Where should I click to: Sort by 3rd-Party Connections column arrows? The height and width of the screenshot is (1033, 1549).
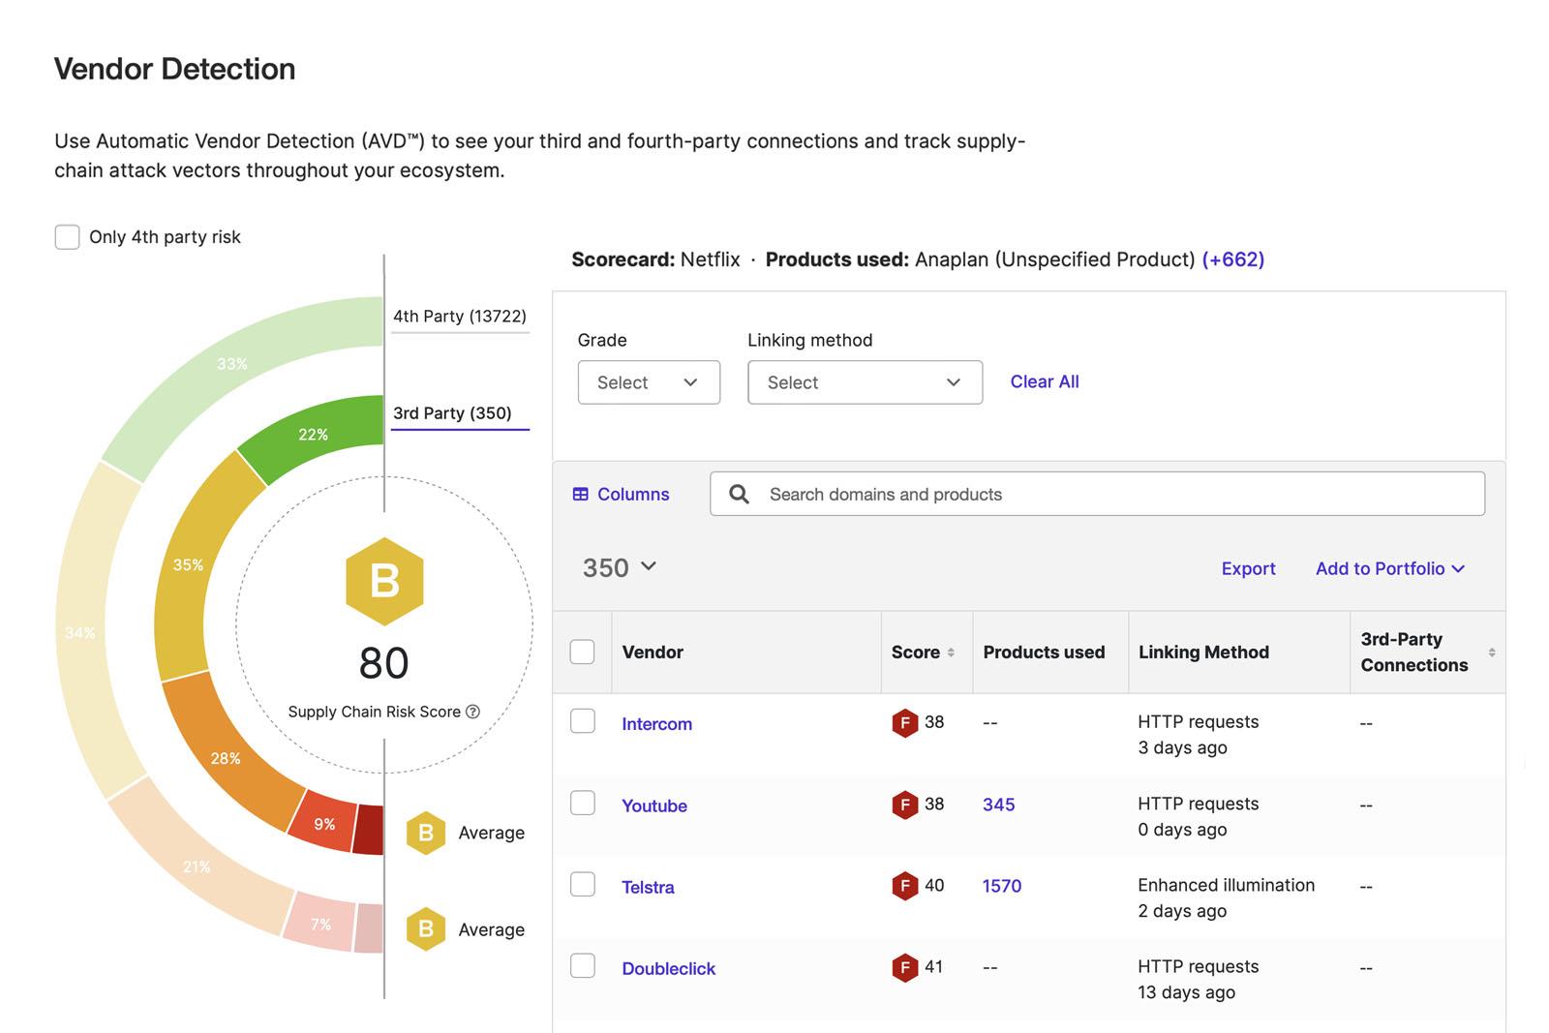click(x=1492, y=653)
